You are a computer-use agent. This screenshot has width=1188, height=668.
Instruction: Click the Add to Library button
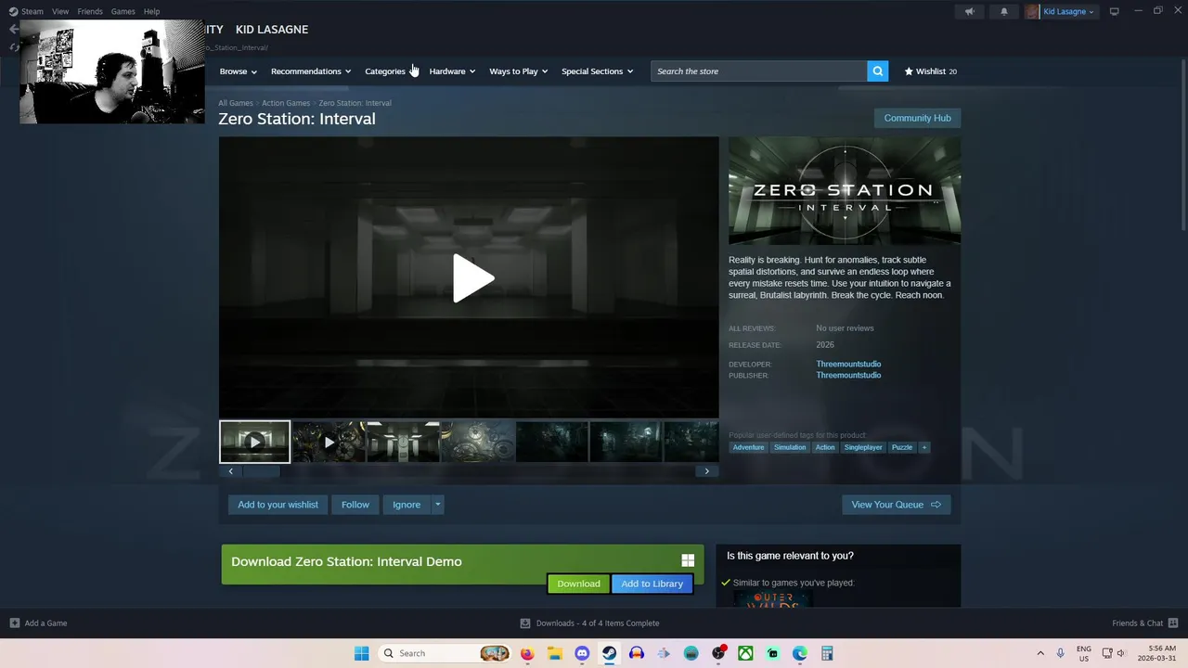[652, 584]
